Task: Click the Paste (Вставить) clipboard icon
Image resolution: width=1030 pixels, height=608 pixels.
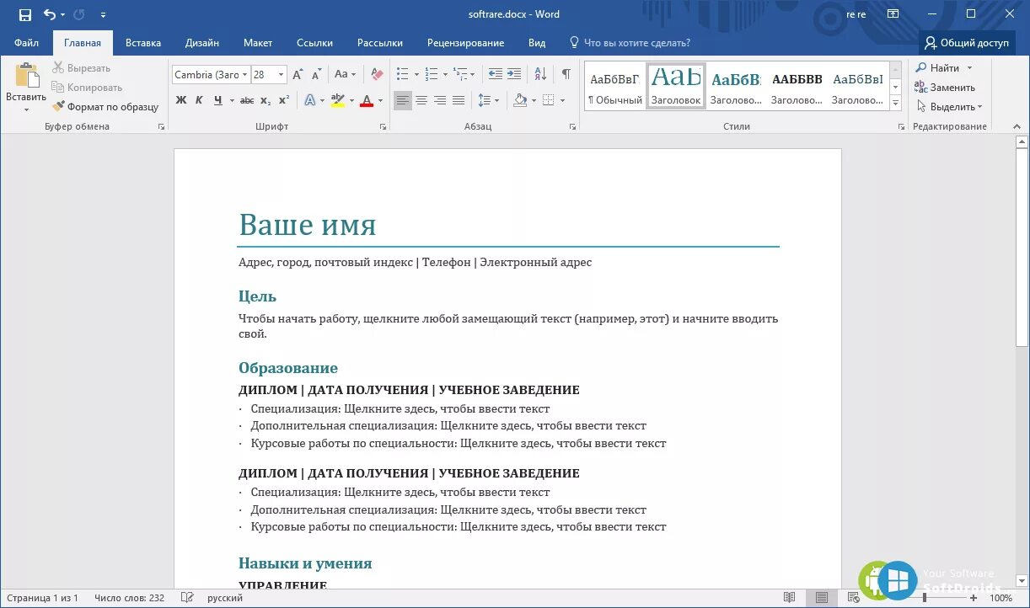Action: point(27,76)
